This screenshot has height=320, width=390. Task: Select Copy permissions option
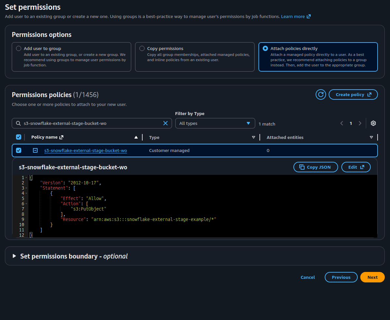tap(142, 48)
